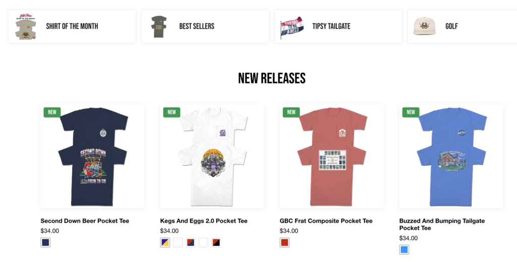Click the Golf hat icon

(x=424, y=26)
